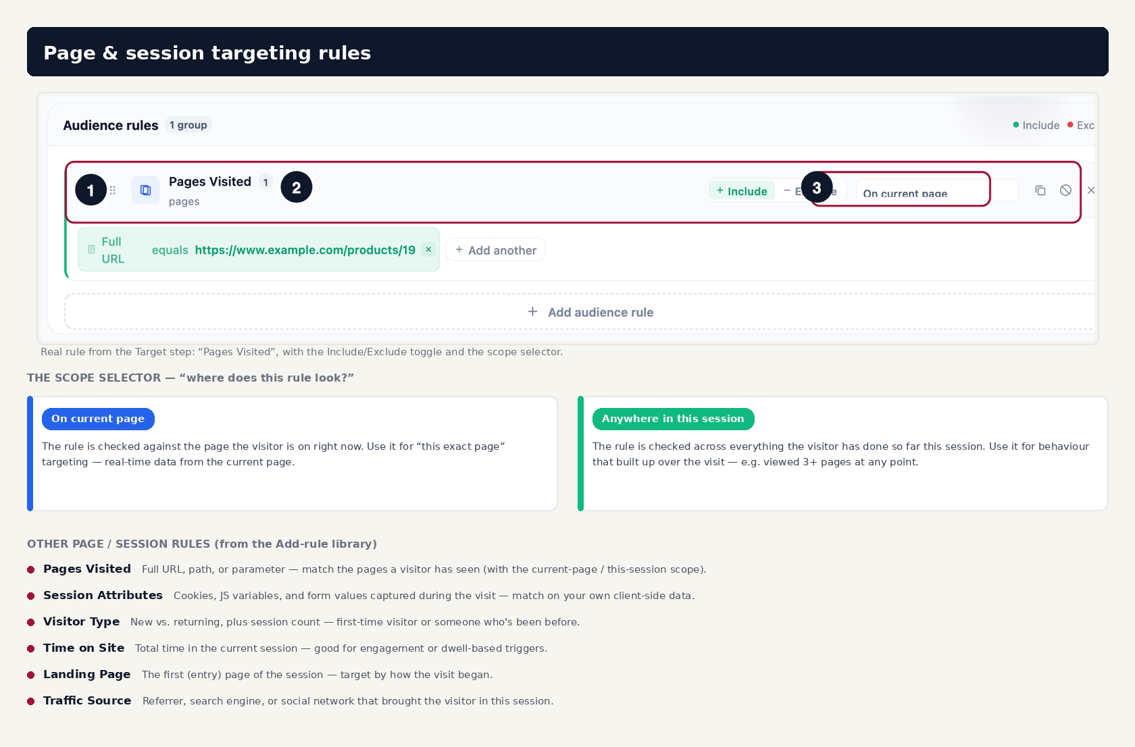Click the 'Landing Page' list entry
The image size is (1135, 747).
click(x=86, y=674)
